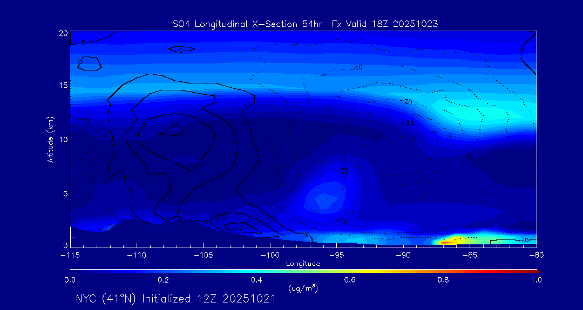Image resolution: width=583 pixels, height=310 pixels.
Task: Select the x-axis tick label "-105"
Action: (x=204, y=256)
